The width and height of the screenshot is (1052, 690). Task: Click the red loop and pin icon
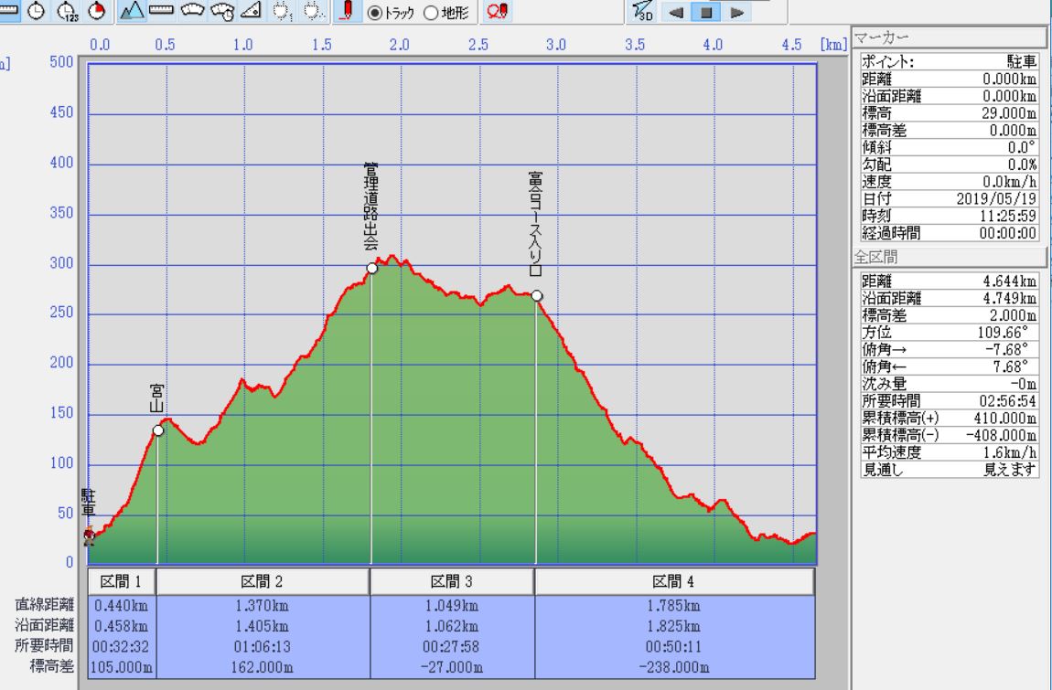(x=497, y=11)
